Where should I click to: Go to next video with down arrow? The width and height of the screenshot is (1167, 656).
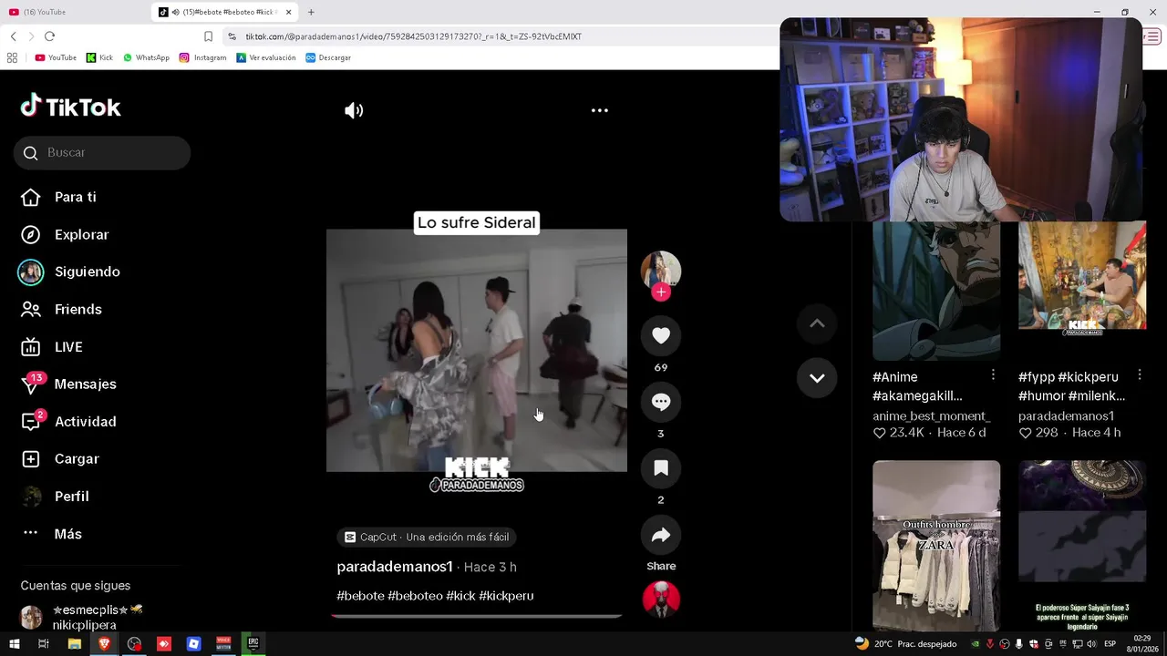click(x=817, y=378)
